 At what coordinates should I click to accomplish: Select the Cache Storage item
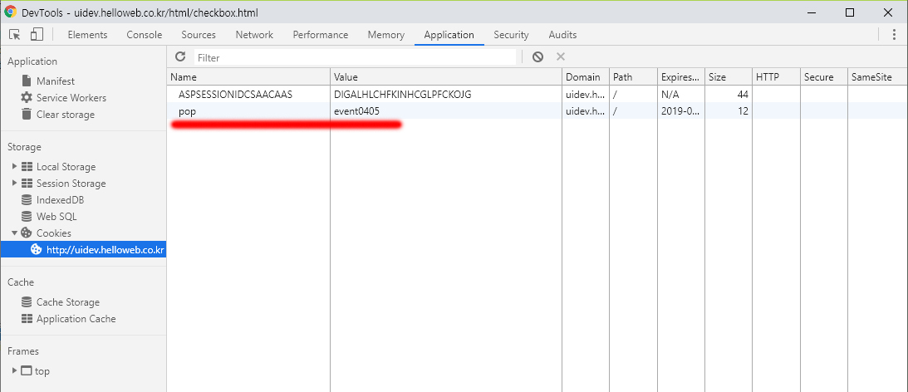pyautogui.click(x=68, y=302)
